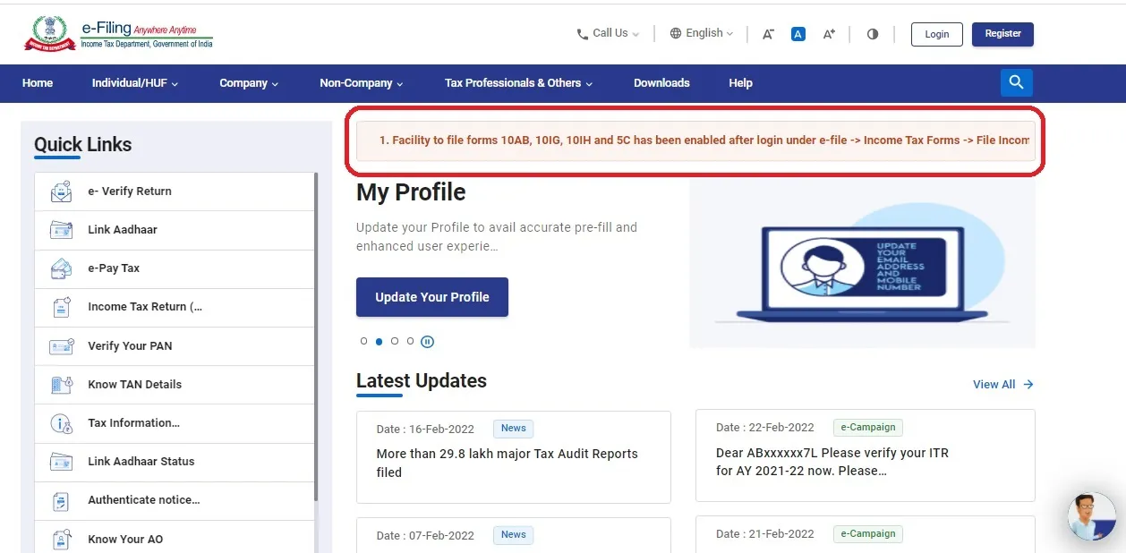The image size is (1126, 553).
Task: Click the Know TAN Details icon
Action: 61,385
